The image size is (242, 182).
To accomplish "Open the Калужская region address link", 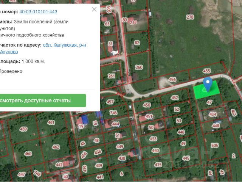I will (x=64, y=45).
